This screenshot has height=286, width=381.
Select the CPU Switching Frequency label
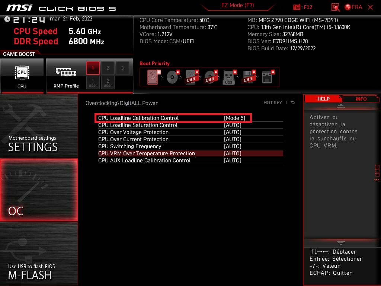(x=129, y=146)
